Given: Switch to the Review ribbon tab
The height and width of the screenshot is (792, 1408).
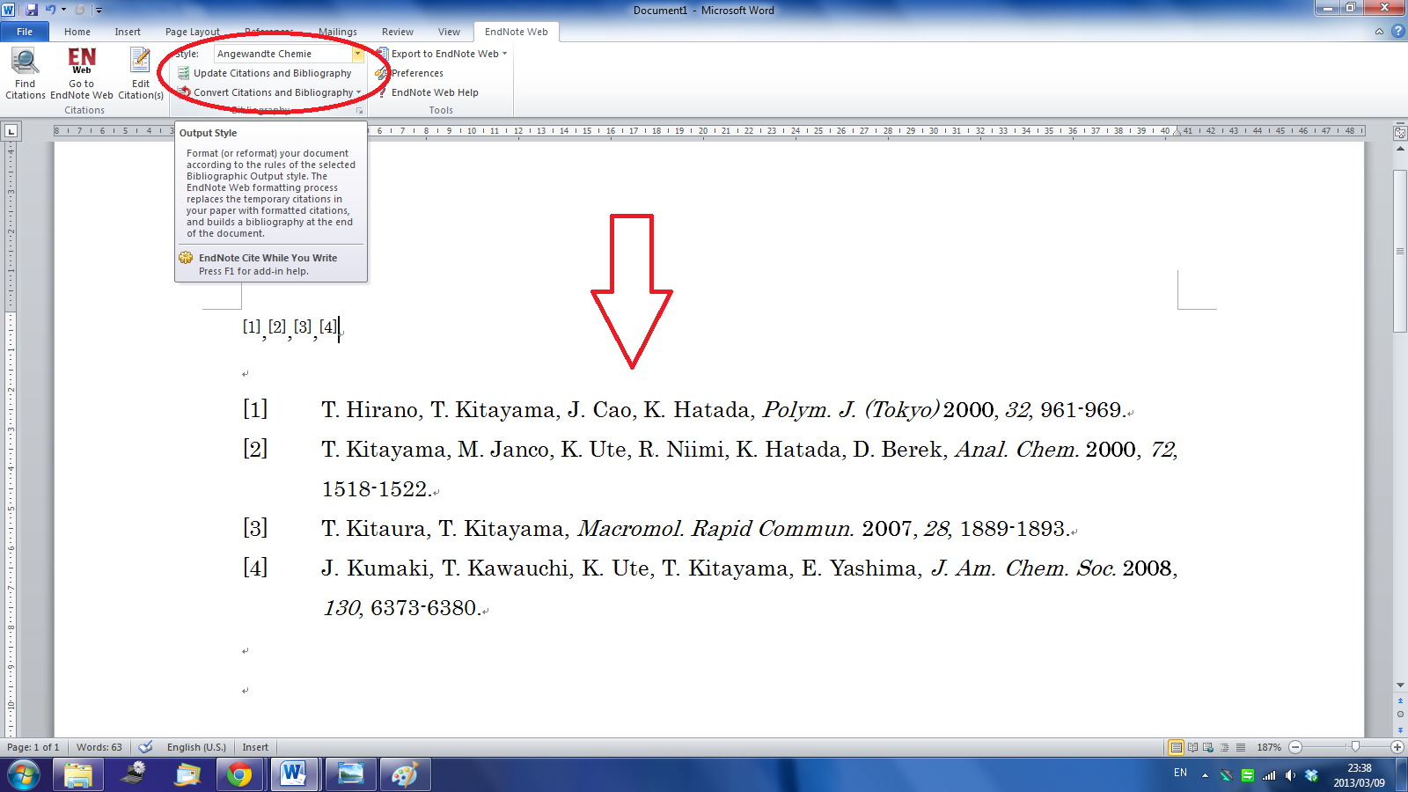Looking at the screenshot, I should 397,31.
